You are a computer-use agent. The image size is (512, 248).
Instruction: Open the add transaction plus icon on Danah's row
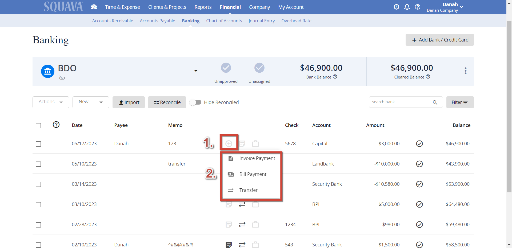pyautogui.click(x=229, y=143)
